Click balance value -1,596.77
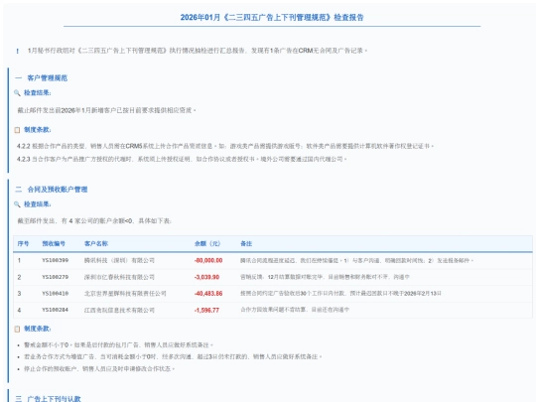Viewport: 536px width, 402px height. click(206, 310)
